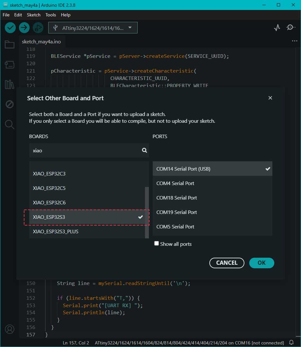Open the Sketch menu

[x=33, y=15]
